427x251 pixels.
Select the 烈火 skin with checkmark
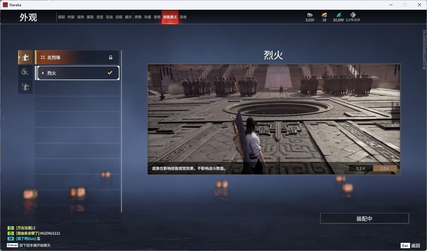point(78,73)
